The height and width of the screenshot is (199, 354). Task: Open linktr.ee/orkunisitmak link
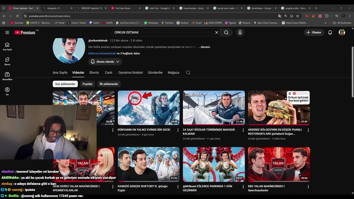(102, 53)
